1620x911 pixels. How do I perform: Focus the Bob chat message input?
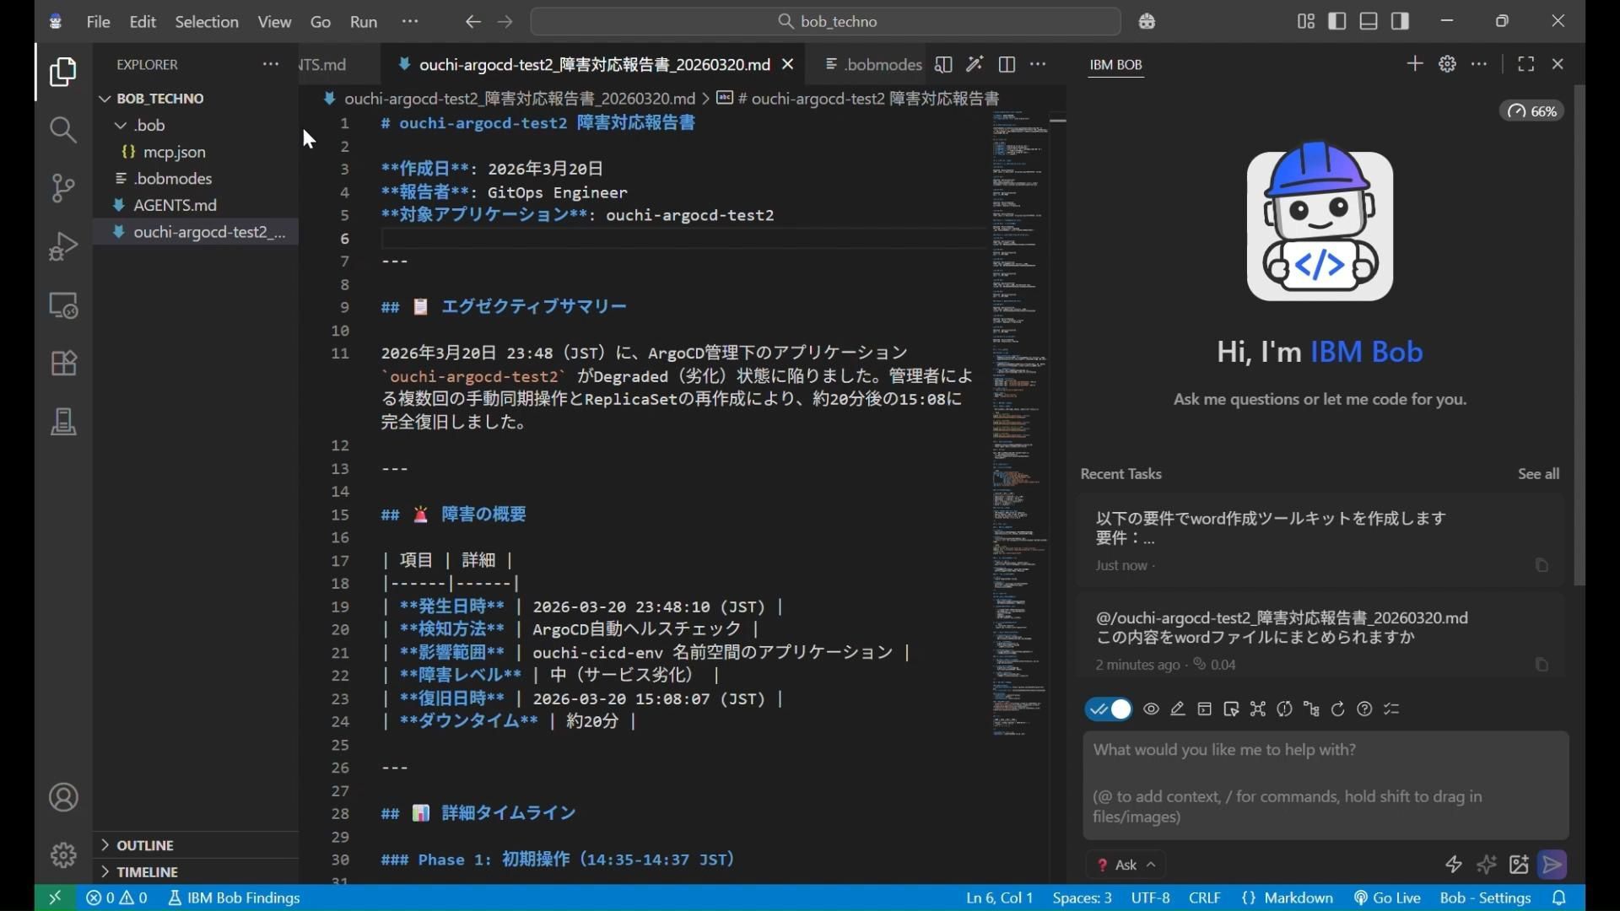click(1326, 784)
